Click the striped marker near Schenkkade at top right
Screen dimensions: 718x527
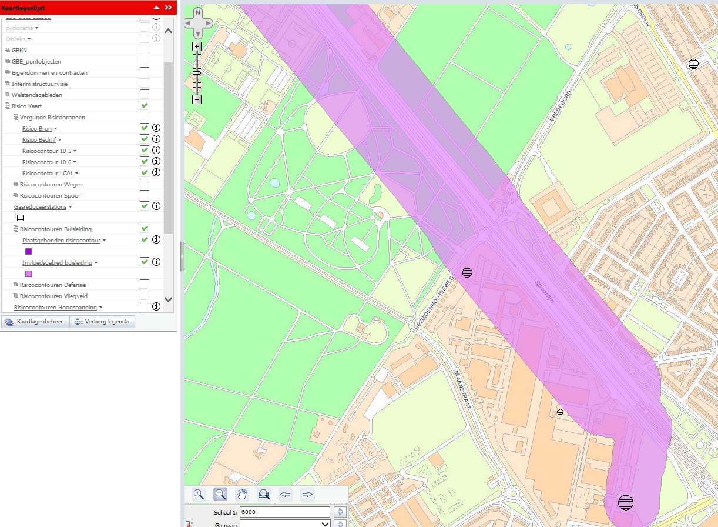point(693,64)
